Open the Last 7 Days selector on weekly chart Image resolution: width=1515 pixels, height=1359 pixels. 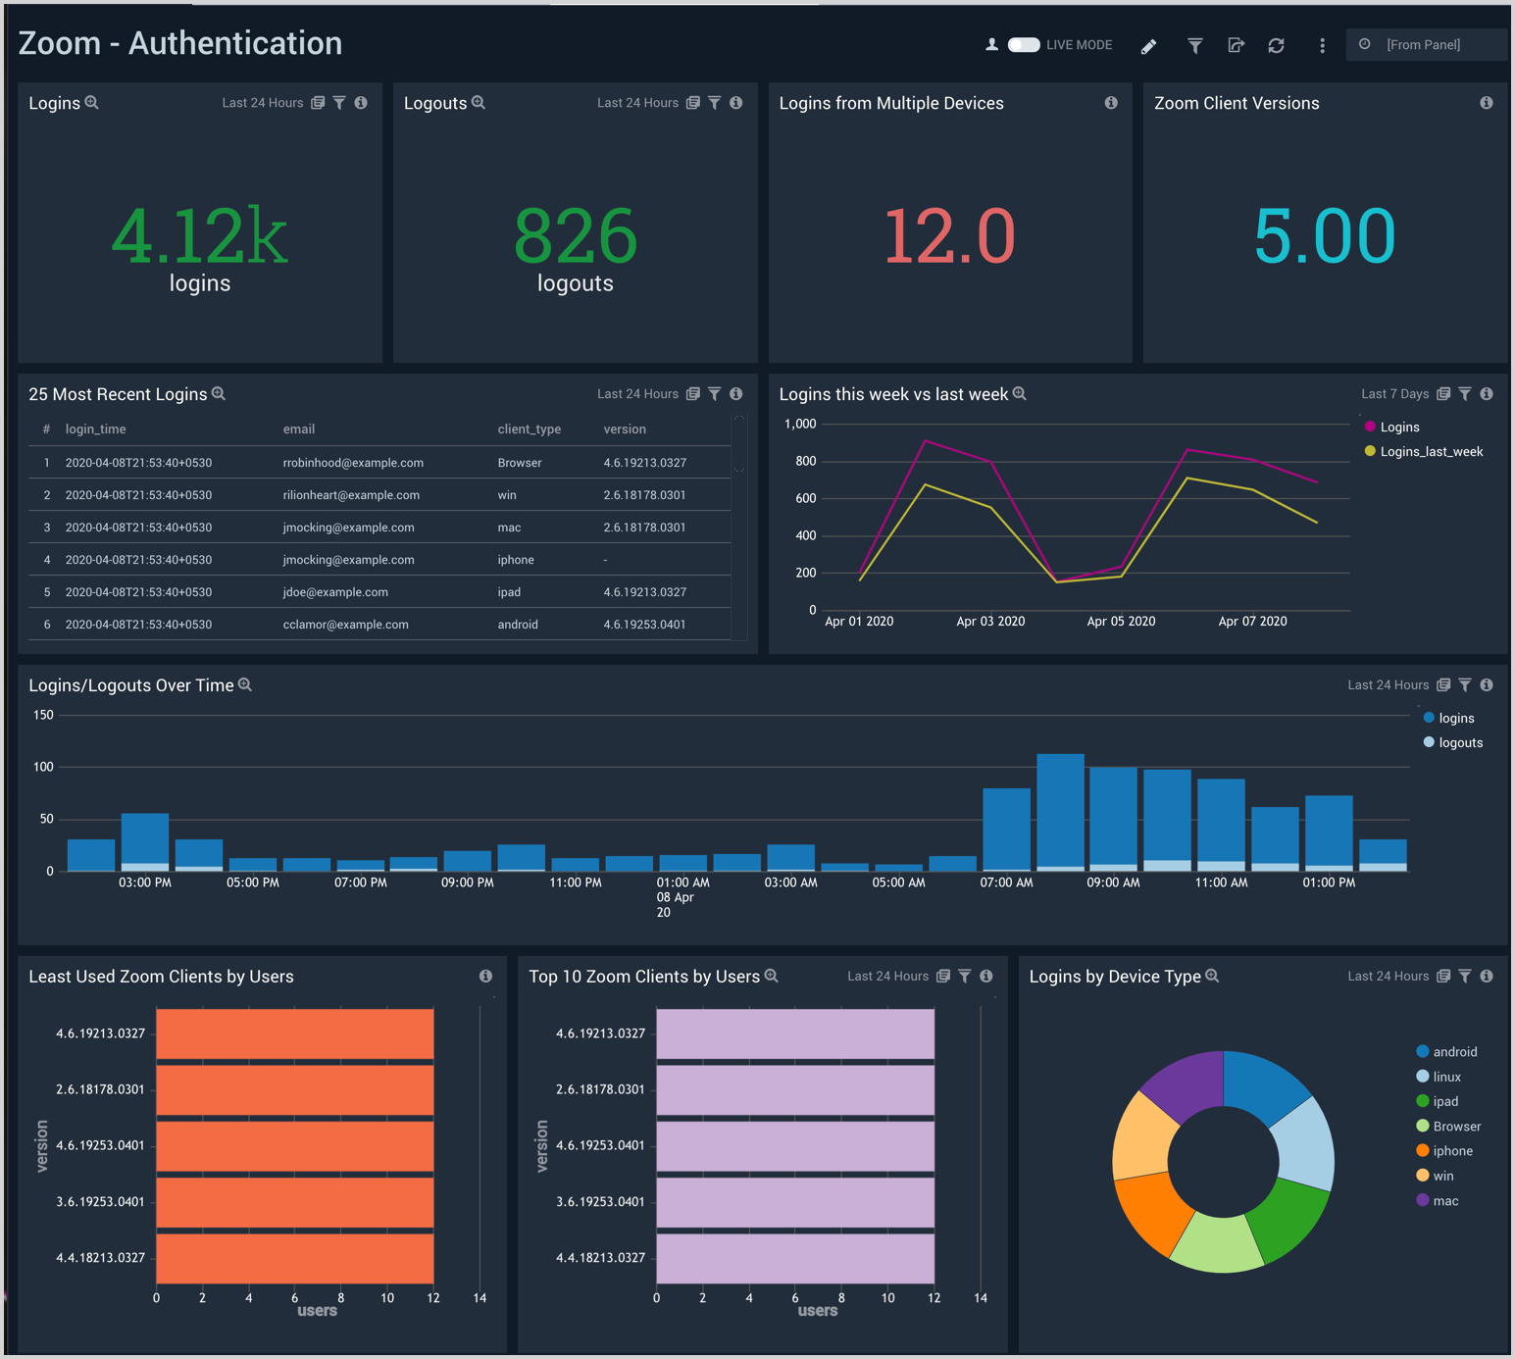pos(1394,393)
